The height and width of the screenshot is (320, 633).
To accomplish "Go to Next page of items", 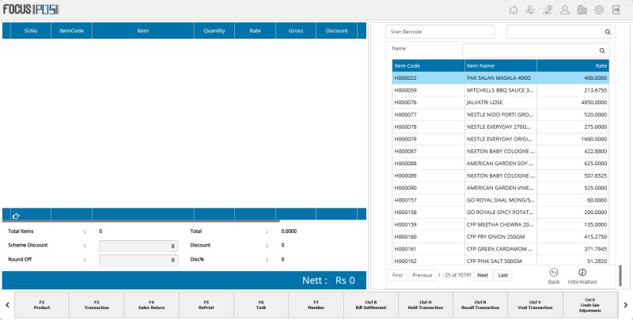I will [x=482, y=275].
